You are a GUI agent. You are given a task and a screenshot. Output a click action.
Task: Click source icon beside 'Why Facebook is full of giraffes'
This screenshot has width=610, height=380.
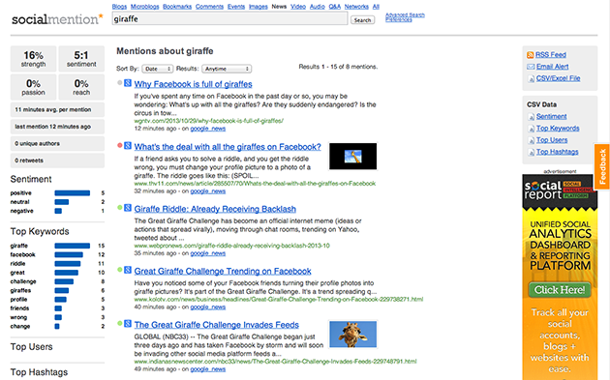click(128, 83)
